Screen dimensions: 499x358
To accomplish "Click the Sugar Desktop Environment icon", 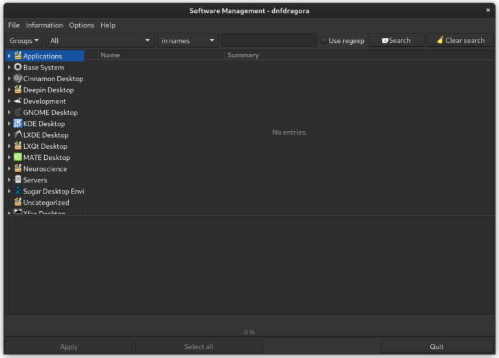I will click(18, 191).
